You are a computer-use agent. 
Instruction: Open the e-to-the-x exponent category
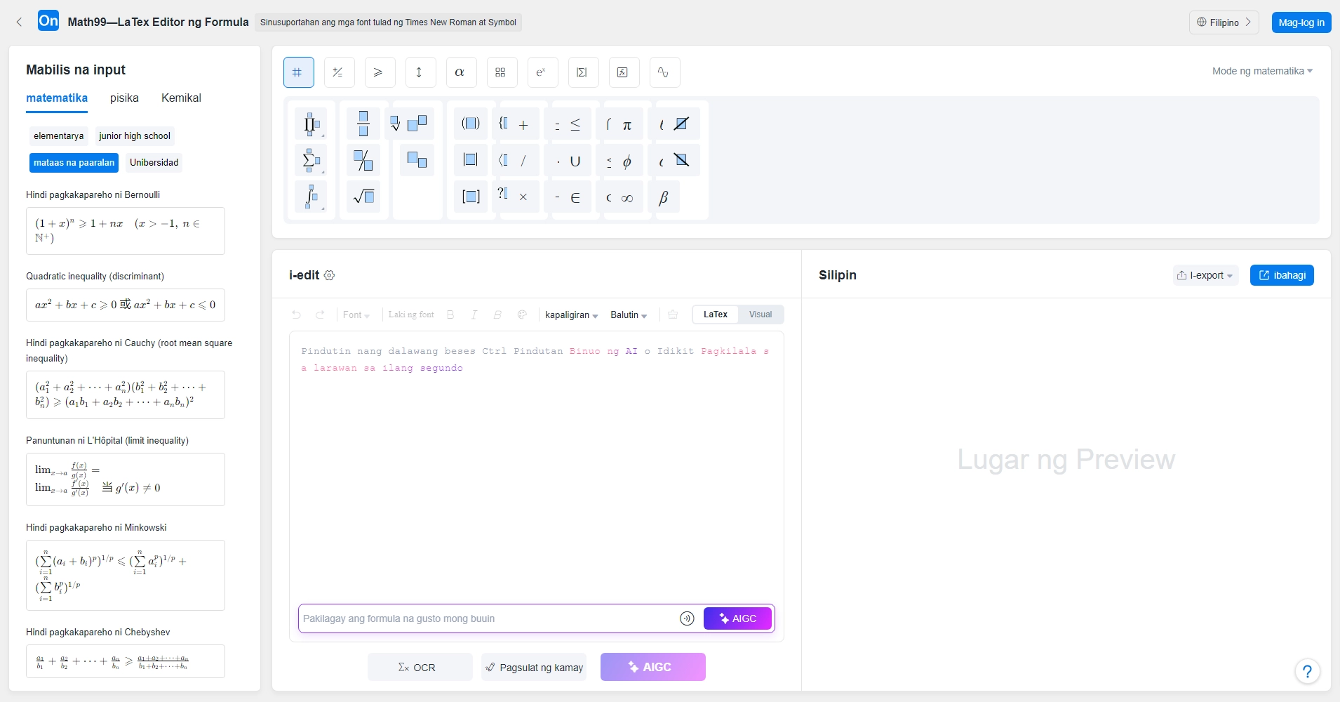542,72
